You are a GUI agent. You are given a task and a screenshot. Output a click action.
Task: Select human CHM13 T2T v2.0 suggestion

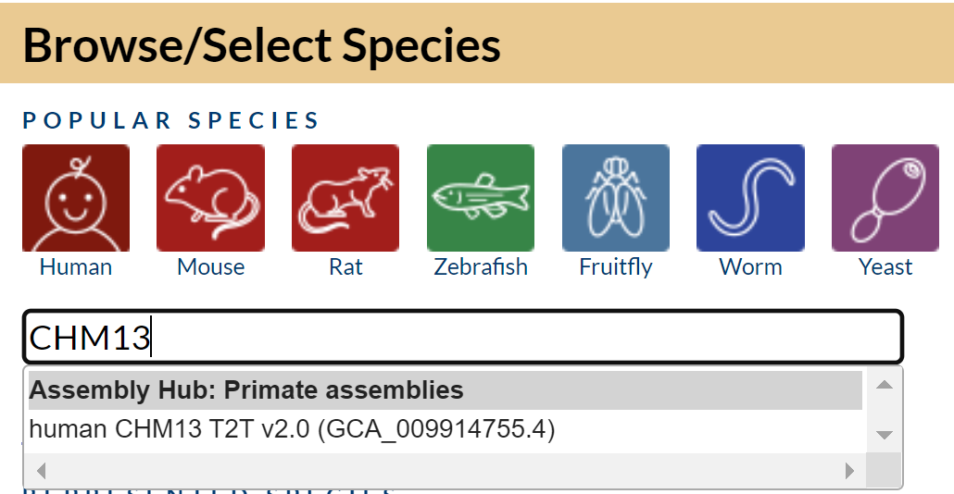point(292,430)
